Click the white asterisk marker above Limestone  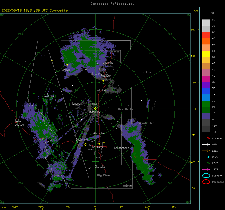click(47, 94)
